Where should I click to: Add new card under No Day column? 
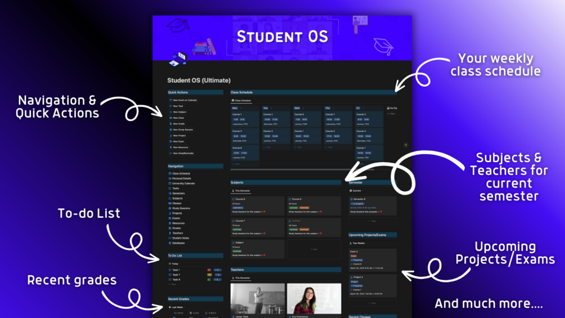pyautogui.click(x=391, y=114)
